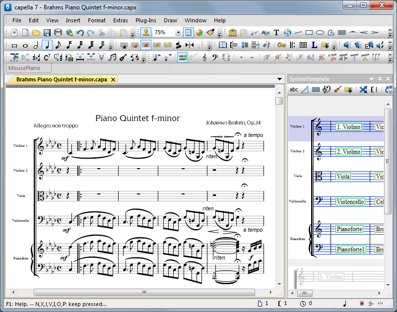Click the guitar icon in toolbar
397x312 pixels.
coord(123,58)
